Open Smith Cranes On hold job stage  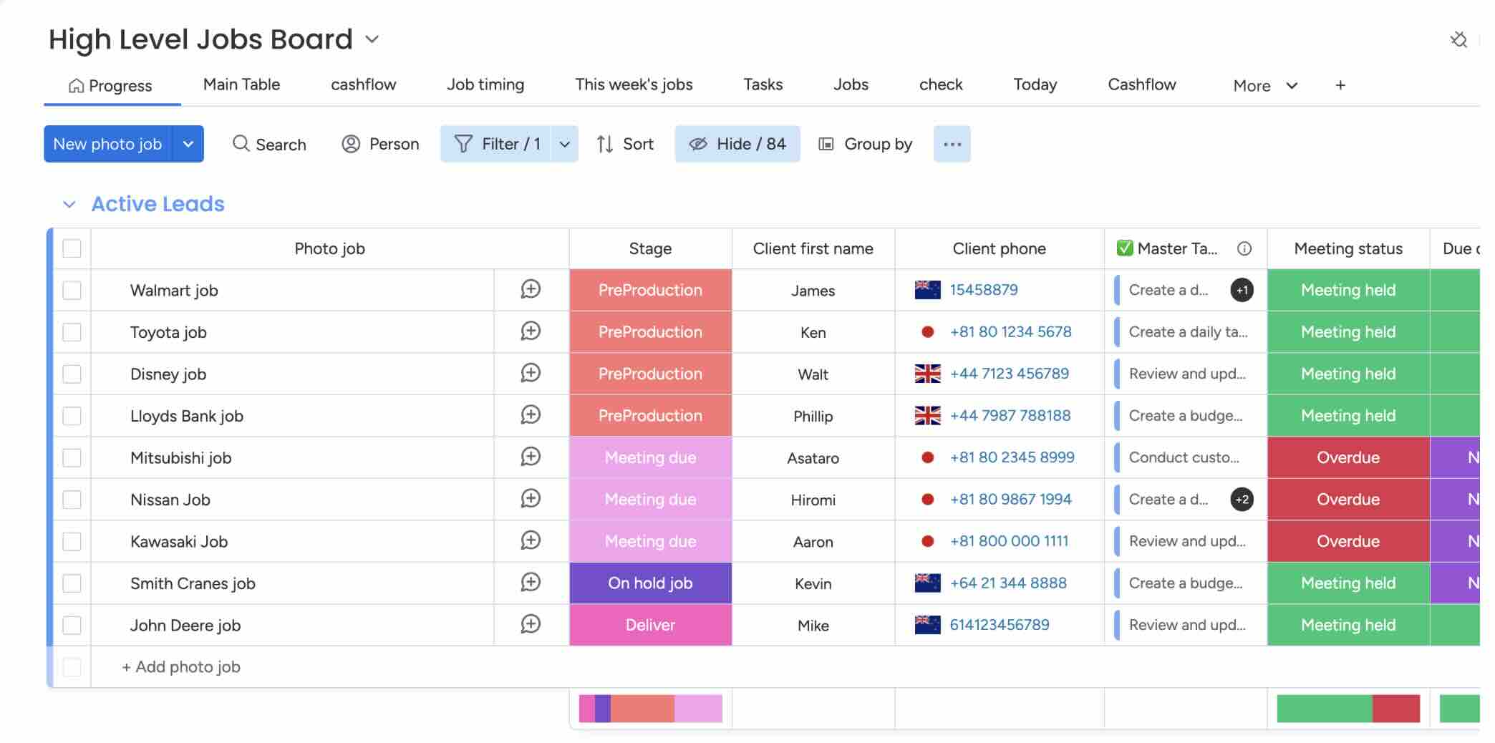[x=650, y=583]
